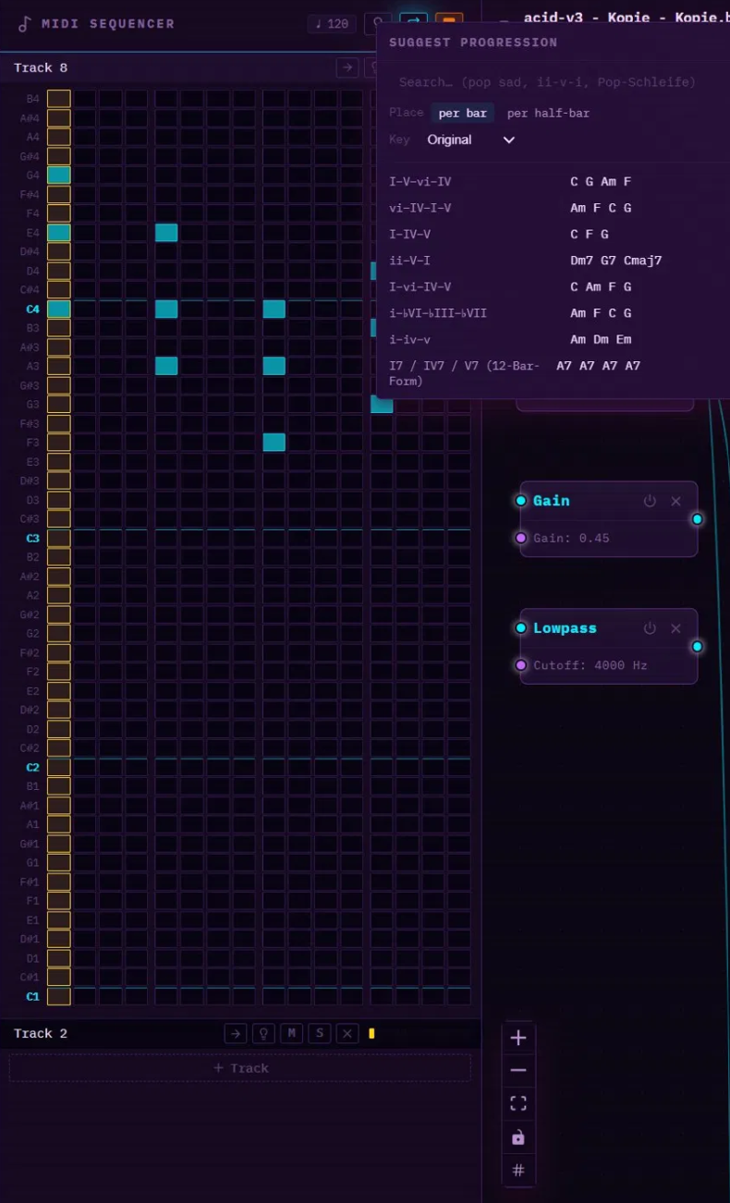The width and height of the screenshot is (730, 1203).
Task: Remove the Gain node with its X
Action: (675, 501)
